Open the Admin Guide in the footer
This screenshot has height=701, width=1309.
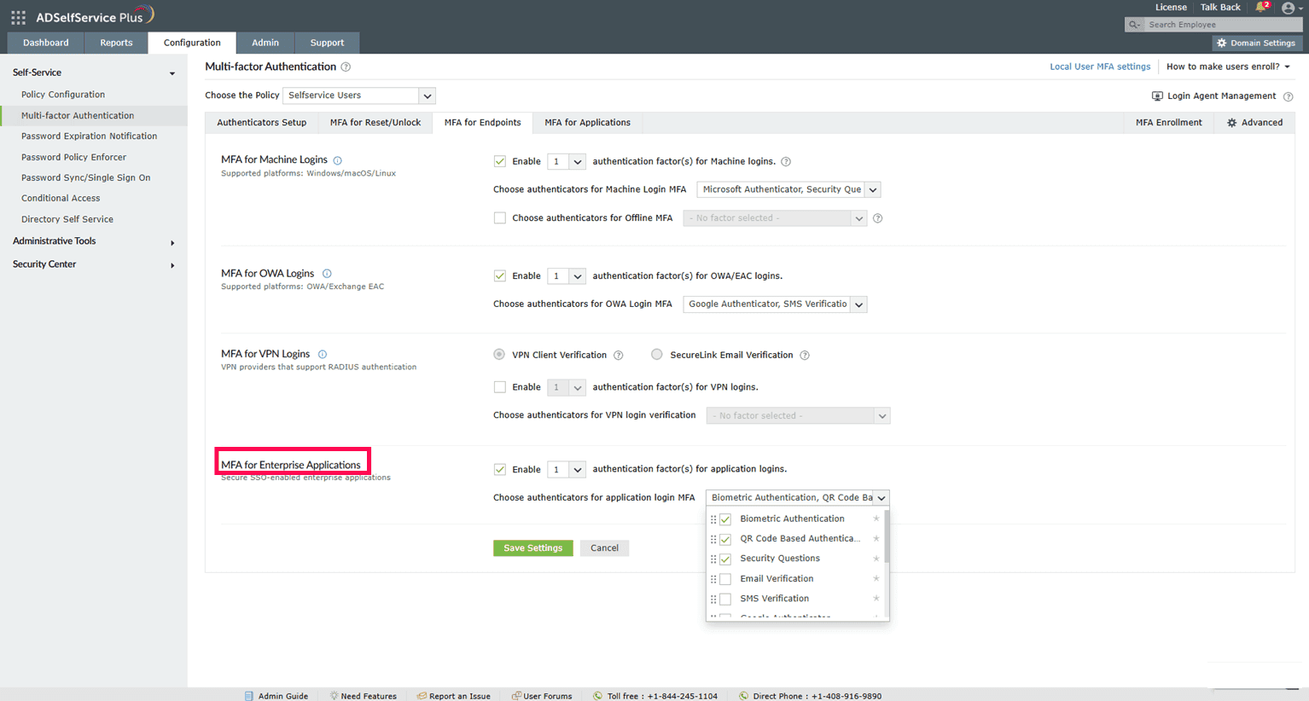click(x=282, y=696)
